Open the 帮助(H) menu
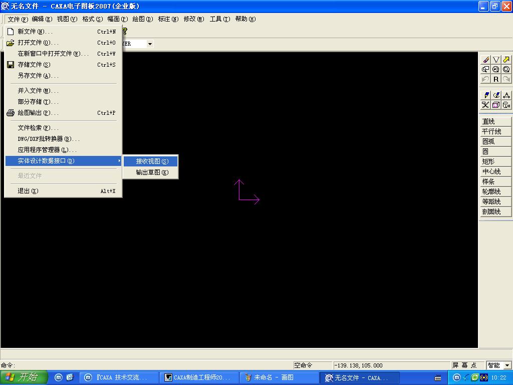Viewport: 513px width, 385px height. 245,20
